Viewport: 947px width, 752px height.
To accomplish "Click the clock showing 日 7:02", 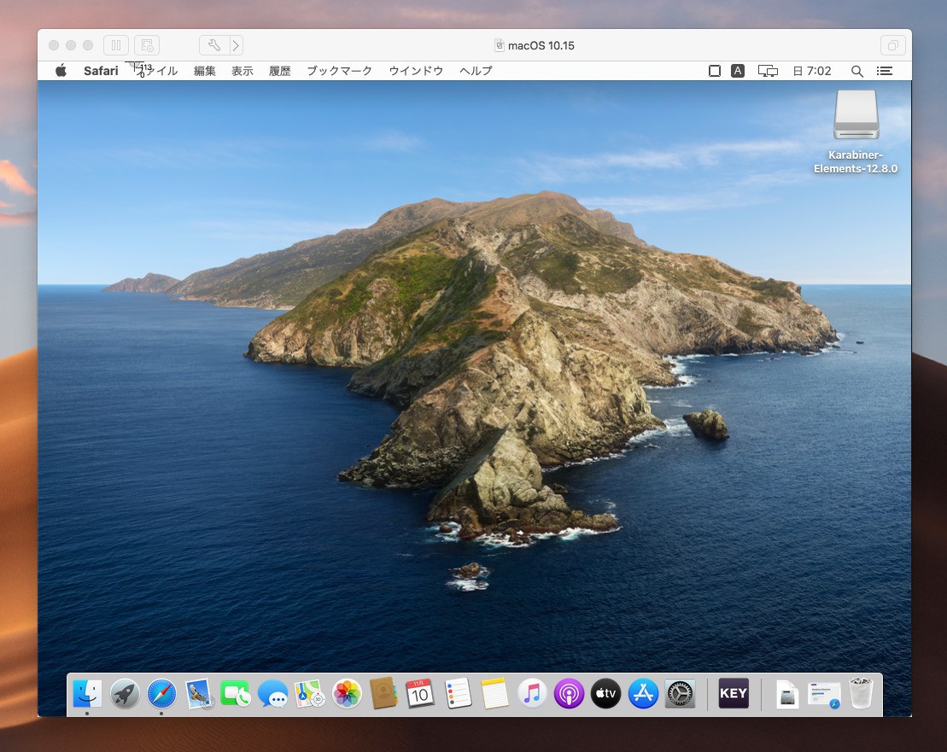I will [812, 71].
